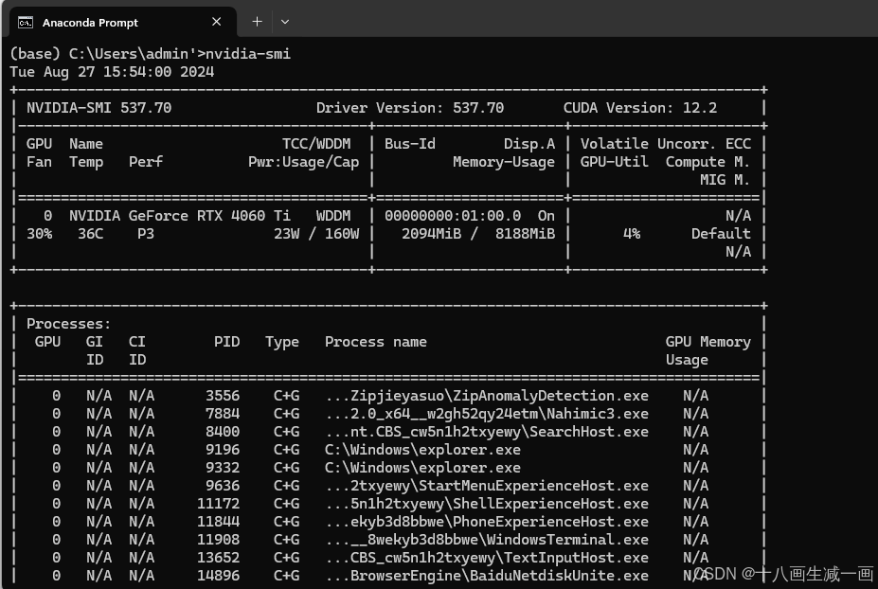Click the NVIDIA GeForce RTX 4060 Ti name
This screenshot has width=878, height=589.
180,216
